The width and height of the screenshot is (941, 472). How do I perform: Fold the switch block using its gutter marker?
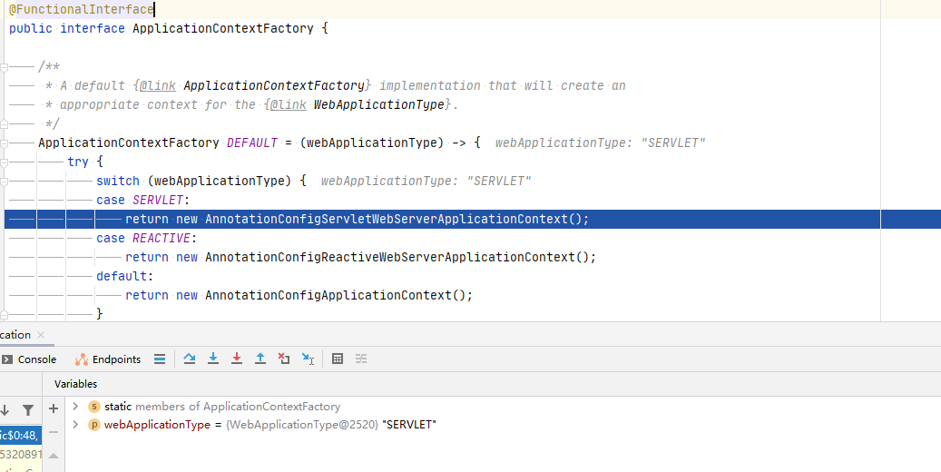[4, 181]
